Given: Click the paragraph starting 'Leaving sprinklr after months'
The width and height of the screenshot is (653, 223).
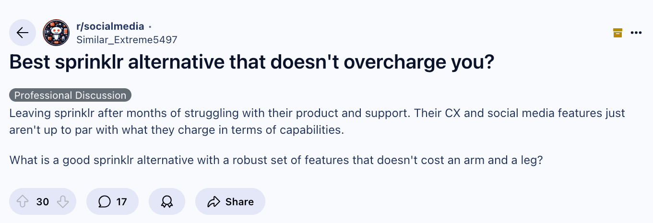Looking at the screenshot, I should click(x=317, y=122).
